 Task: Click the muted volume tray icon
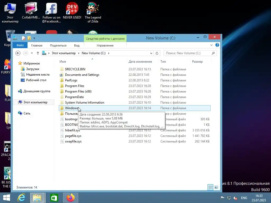coord(235,198)
